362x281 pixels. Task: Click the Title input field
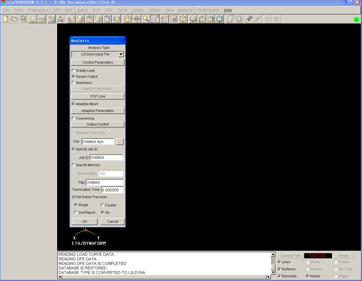(x=104, y=183)
